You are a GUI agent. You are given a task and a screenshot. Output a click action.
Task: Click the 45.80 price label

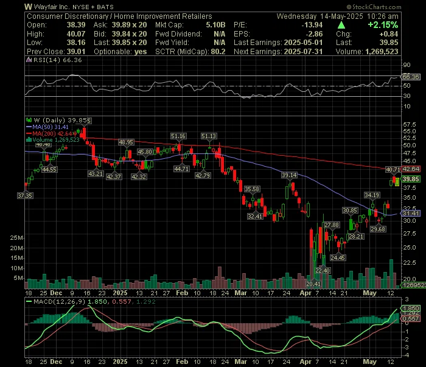pos(145,152)
